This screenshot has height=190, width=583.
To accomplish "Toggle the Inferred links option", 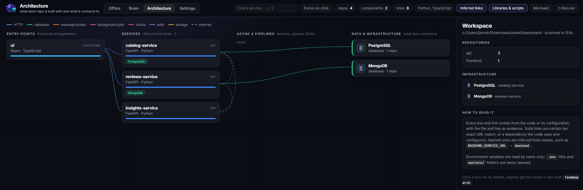I will click(471, 8).
